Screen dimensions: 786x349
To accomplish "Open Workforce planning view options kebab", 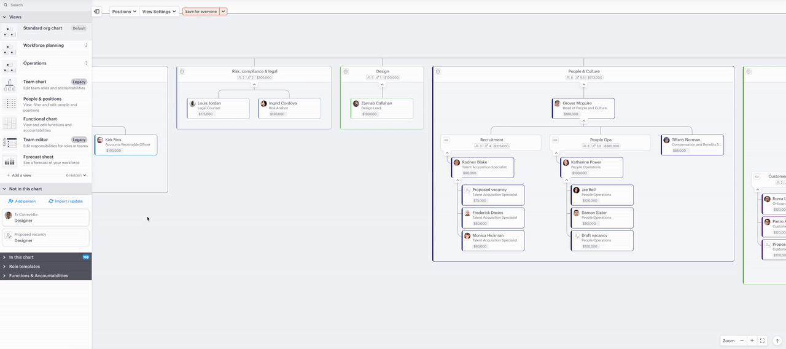I will pos(86,45).
